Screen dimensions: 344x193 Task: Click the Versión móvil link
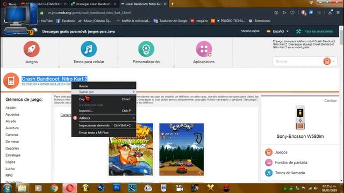pyautogui.click(x=250, y=31)
